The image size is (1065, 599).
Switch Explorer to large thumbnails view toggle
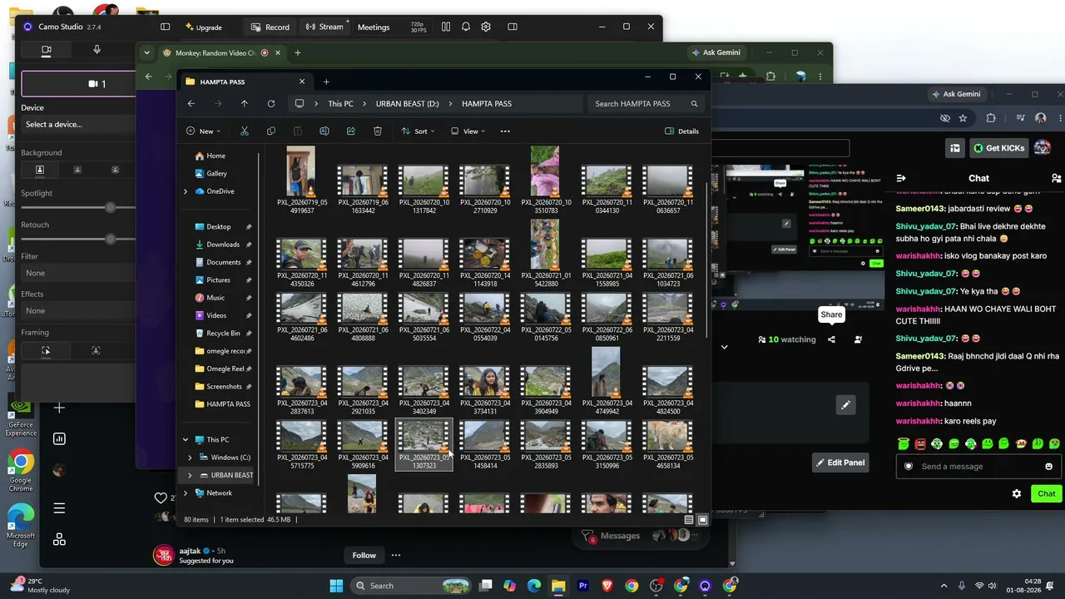(x=702, y=520)
